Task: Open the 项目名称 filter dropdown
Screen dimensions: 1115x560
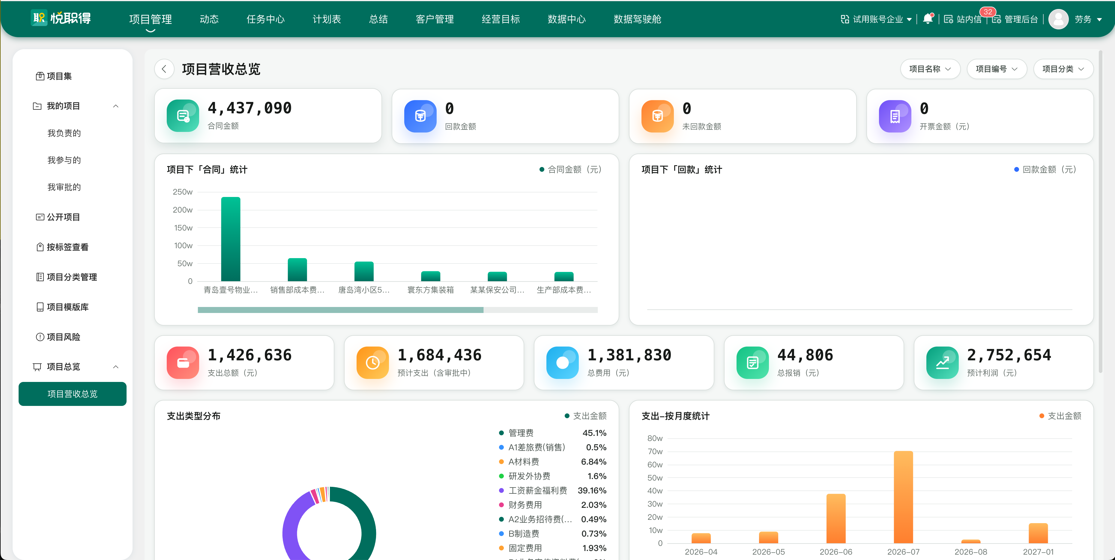Action: tap(930, 69)
